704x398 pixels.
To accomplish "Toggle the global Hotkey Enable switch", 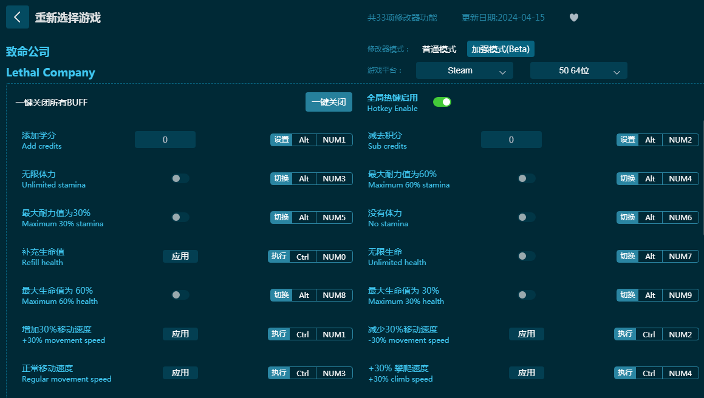I will 442,103.
